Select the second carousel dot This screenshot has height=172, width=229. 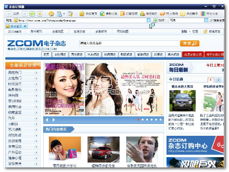tap(143, 120)
